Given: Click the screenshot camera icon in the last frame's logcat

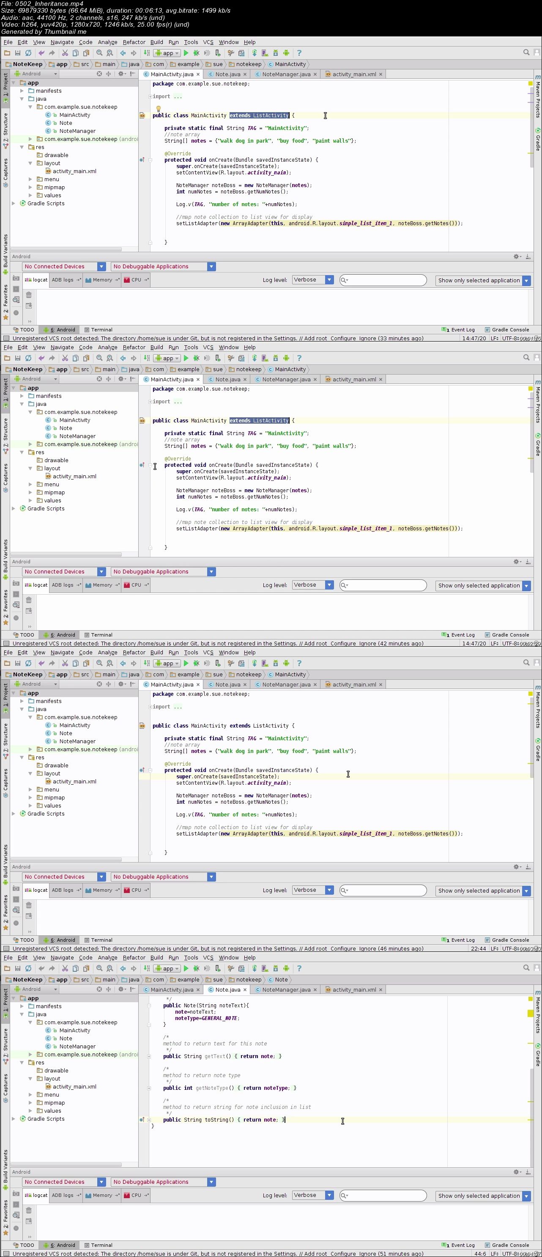Looking at the screenshot, I should [16, 1193].
